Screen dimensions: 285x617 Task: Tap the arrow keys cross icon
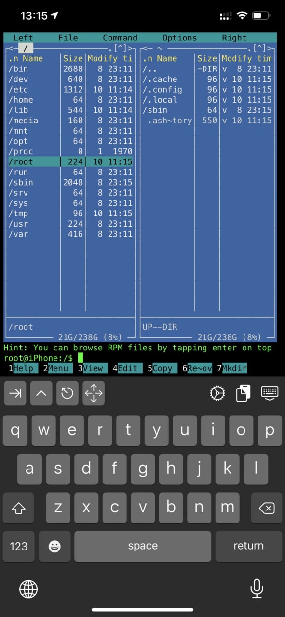point(94,393)
